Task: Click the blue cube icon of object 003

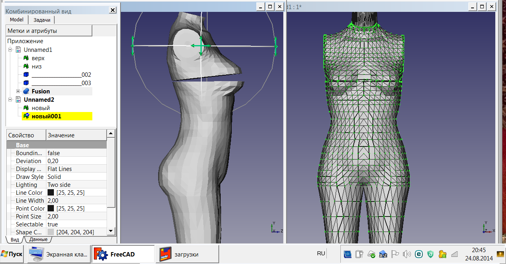Action: (27, 83)
